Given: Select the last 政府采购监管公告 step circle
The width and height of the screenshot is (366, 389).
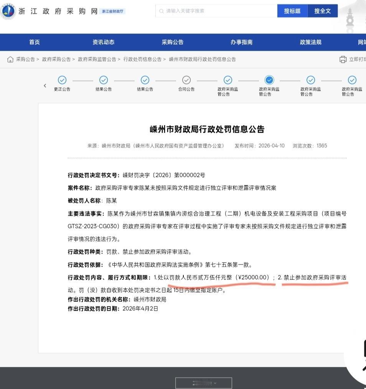Looking at the screenshot, I should tap(352, 80).
